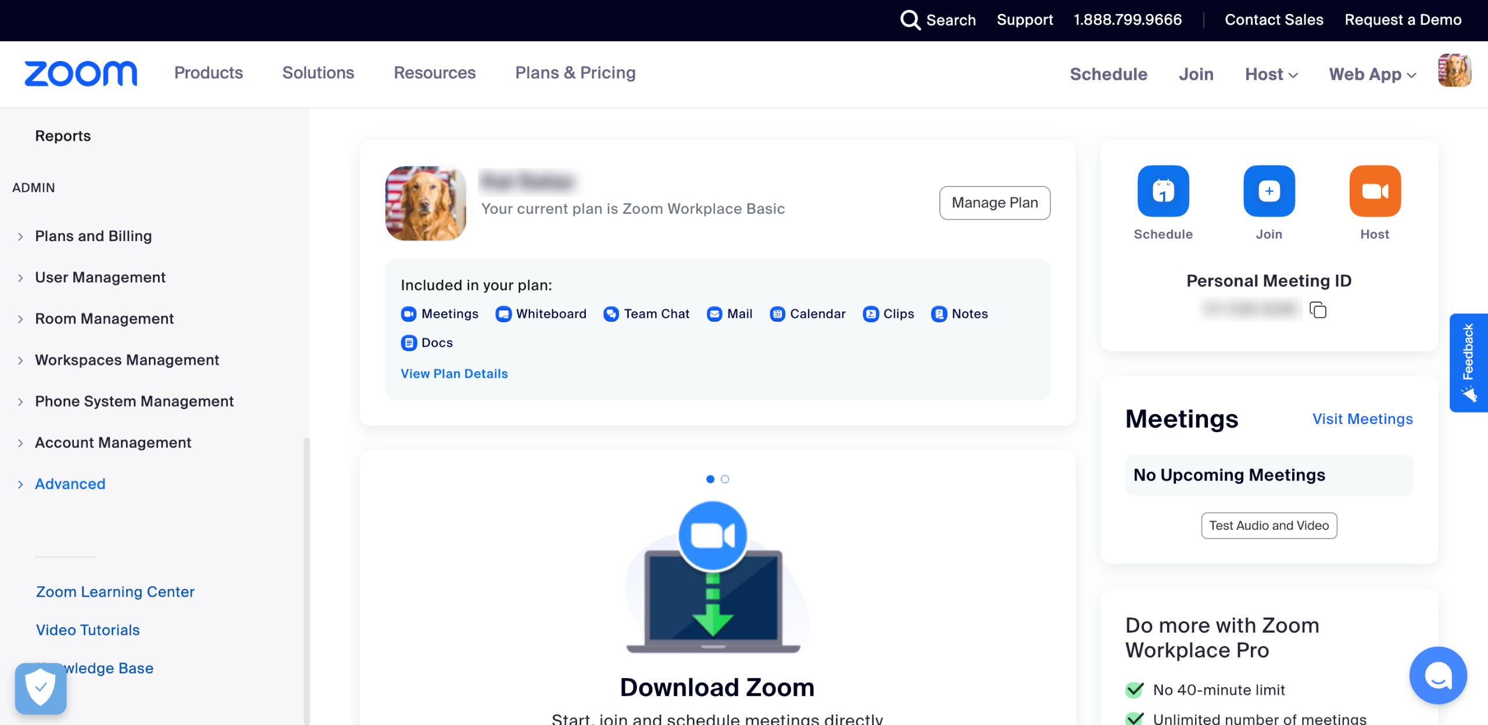Click the orange Host camera icon

click(x=1375, y=191)
